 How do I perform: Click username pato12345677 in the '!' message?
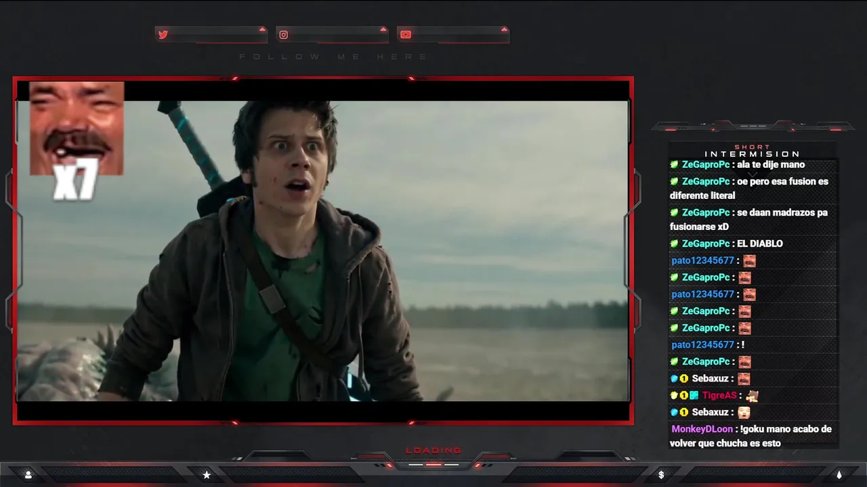(x=702, y=345)
